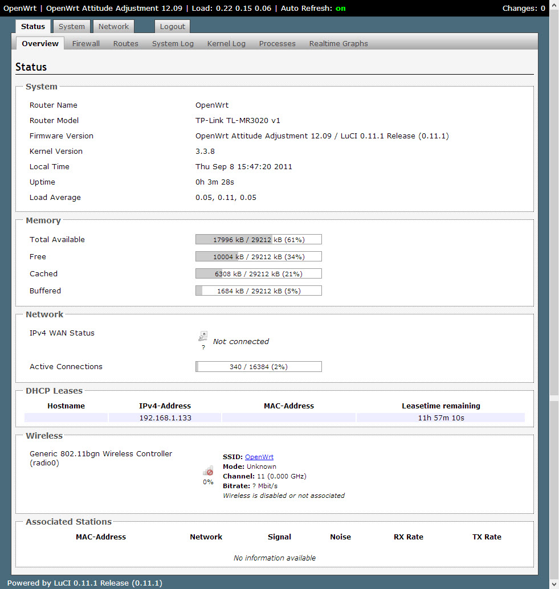Follow the OpenWrt SSID link
The height and width of the screenshot is (589, 559).
[259, 457]
